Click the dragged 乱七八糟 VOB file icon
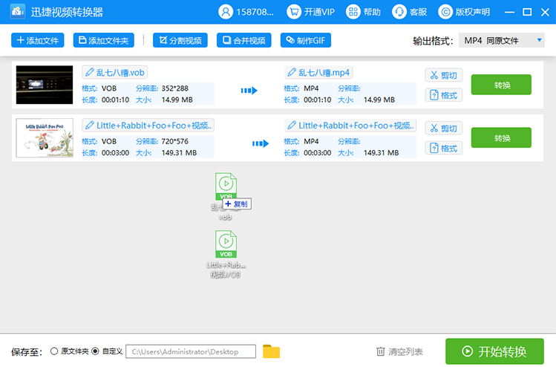Image resolution: width=556 pixels, height=367 pixels. pos(226,186)
